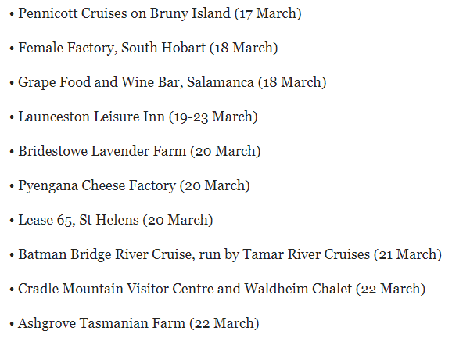Click Tamar River Cruises words
Viewport: 470px width, 342px height.
point(306,254)
